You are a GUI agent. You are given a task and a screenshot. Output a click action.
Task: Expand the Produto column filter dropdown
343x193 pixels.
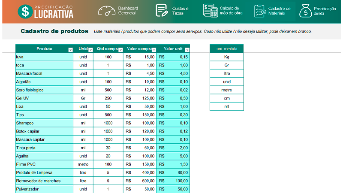(70, 50)
